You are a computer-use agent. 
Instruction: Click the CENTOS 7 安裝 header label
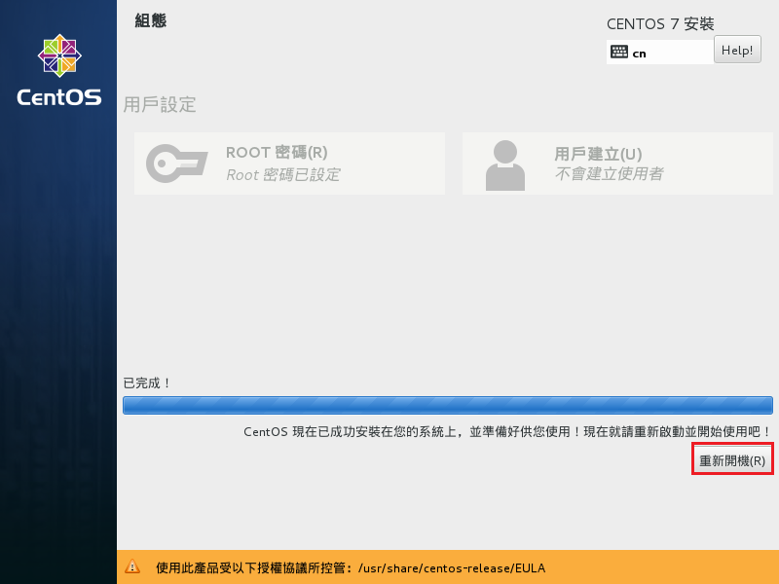click(x=667, y=23)
